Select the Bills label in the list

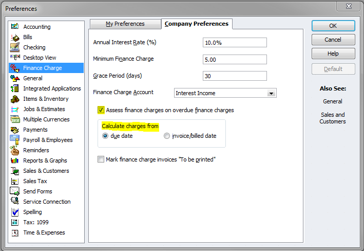click(x=28, y=37)
